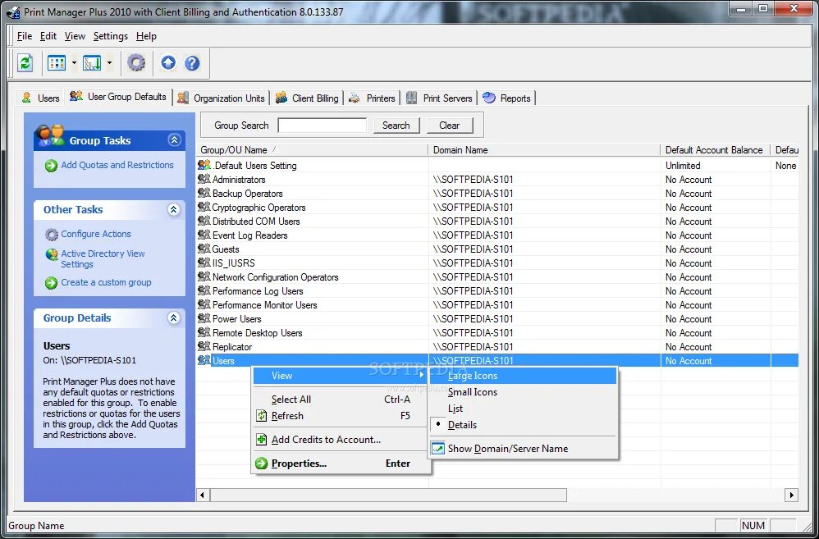Select the Distributed COM Users group icon
The height and width of the screenshot is (539, 819).
[x=204, y=221]
